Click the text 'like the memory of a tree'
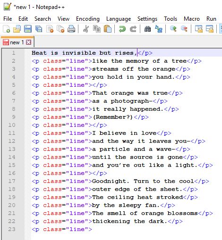 [x=139, y=61]
